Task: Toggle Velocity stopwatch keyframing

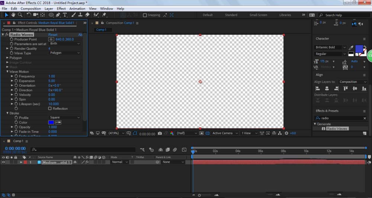Action: pyautogui.click(x=16, y=95)
